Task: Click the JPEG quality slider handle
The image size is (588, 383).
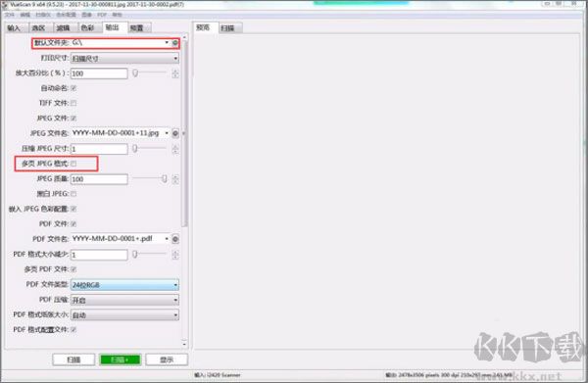Action: pyautogui.click(x=164, y=179)
